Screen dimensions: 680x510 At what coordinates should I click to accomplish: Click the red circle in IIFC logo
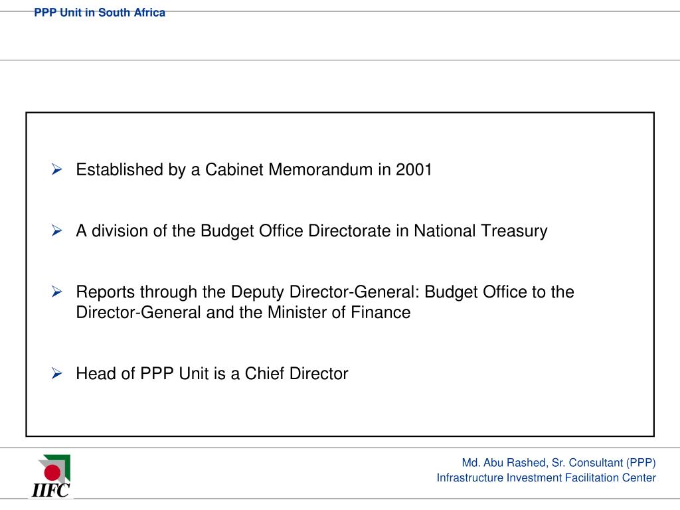pyautogui.click(x=52, y=472)
